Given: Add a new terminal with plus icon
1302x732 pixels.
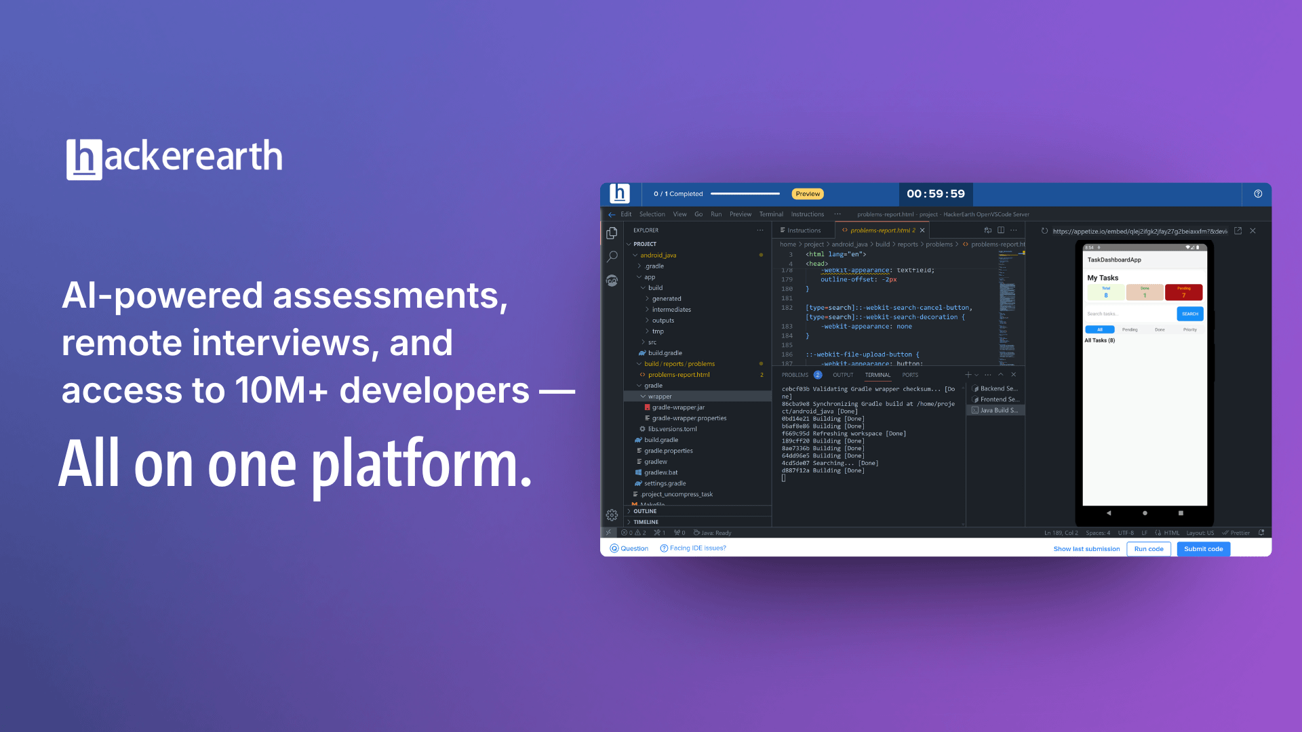Looking at the screenshot, I should 968,375.
